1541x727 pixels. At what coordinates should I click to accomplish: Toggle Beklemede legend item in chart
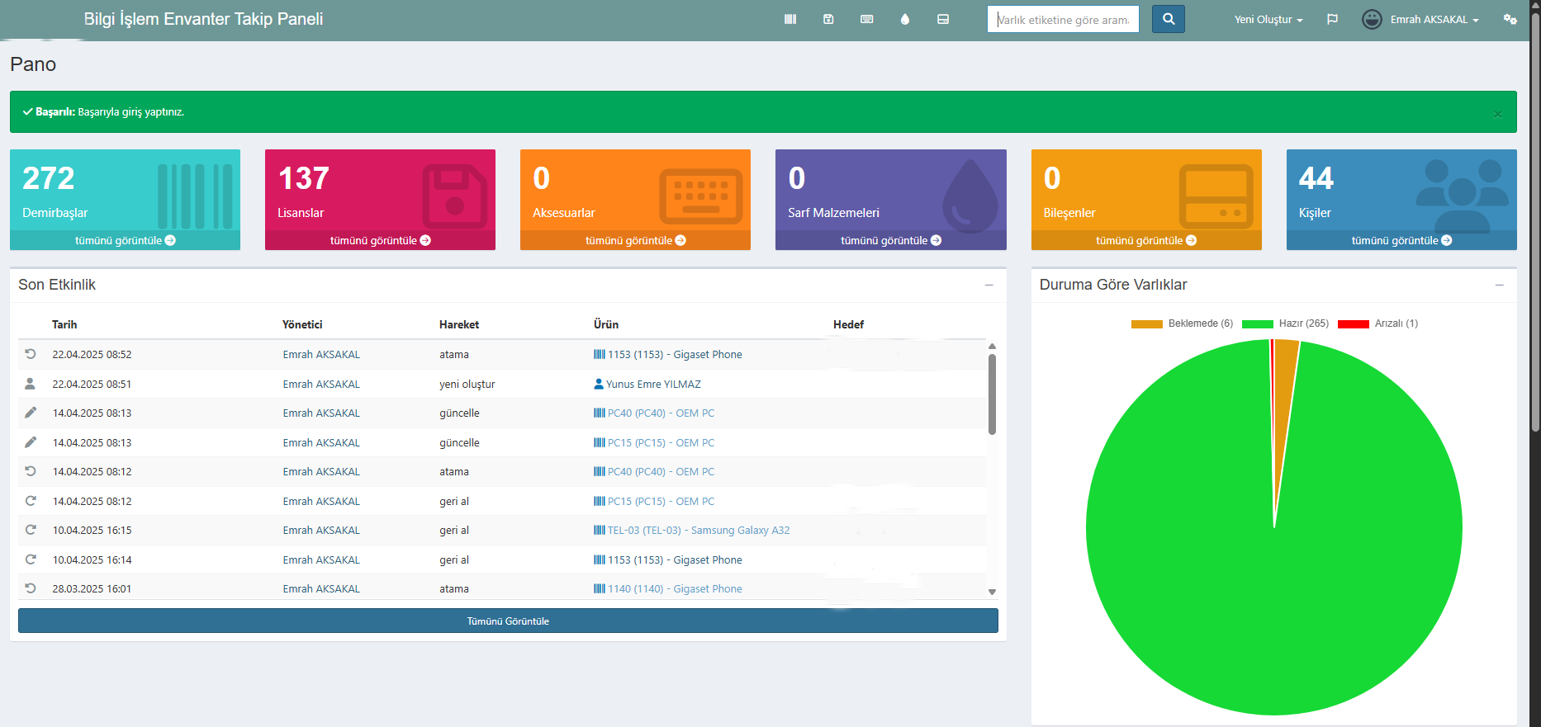[1182, 323]
